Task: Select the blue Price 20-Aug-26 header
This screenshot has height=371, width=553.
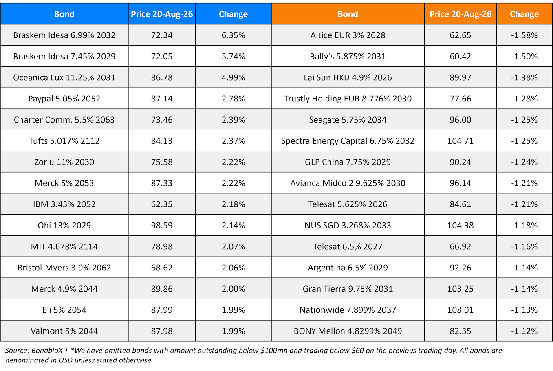Action: click(x=162, y=14)
